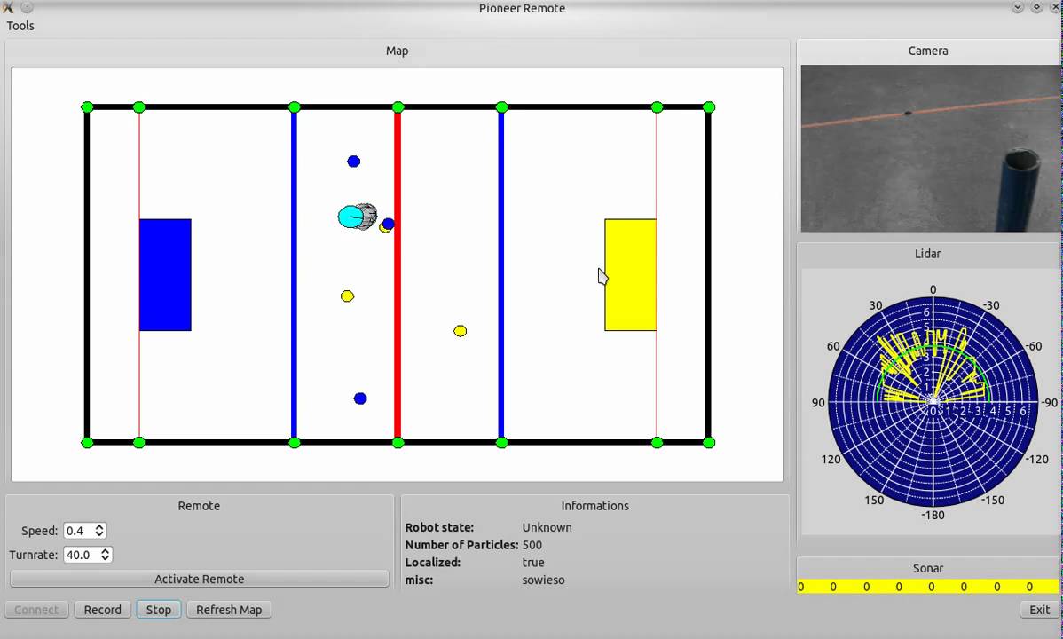Click the Map panel title
The width and height of the screenshot is (1063, 639).
point(398,51)
